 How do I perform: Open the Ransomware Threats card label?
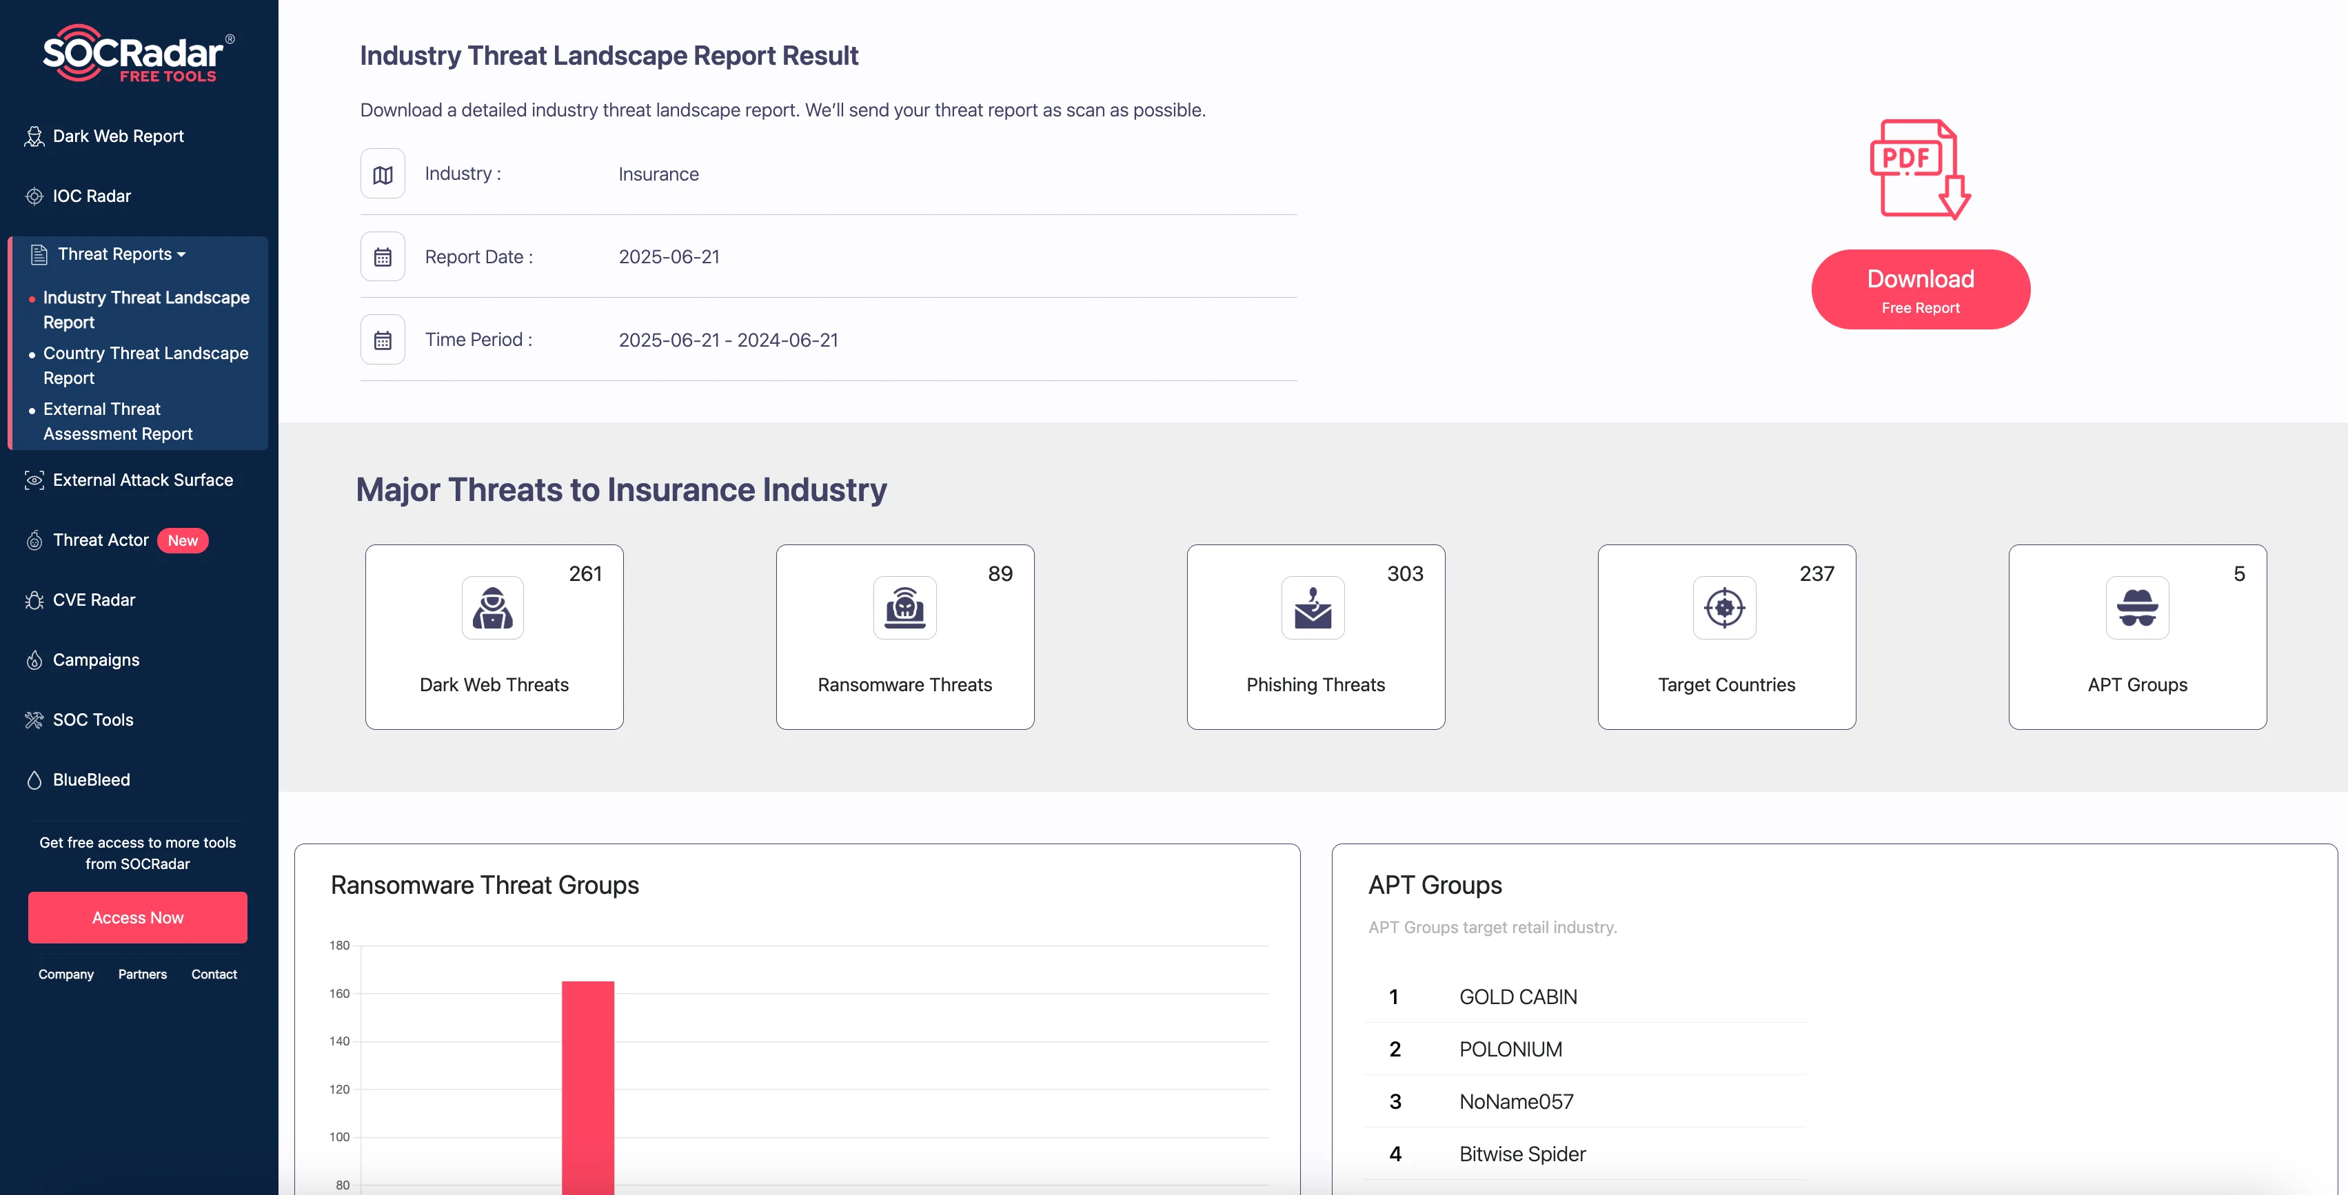(x=905, y=686)
